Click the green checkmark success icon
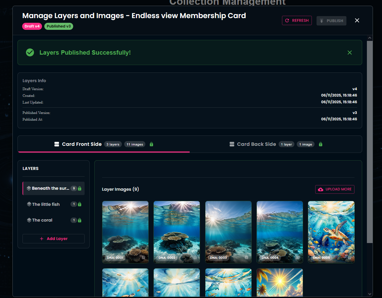382x298 pixels. pos(30,53)
